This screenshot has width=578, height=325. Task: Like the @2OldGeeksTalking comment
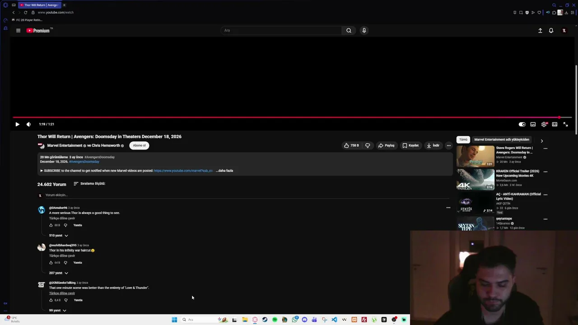click(51, 300)
